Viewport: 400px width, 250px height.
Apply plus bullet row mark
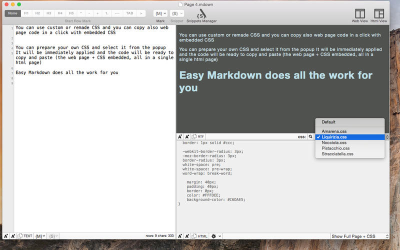97,13
